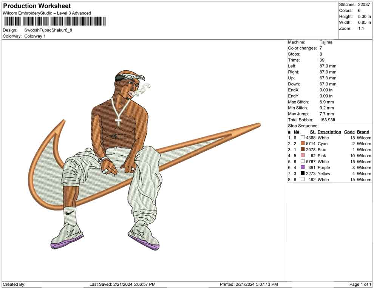
Task: Click the N# column header
Action: point(296,132)
